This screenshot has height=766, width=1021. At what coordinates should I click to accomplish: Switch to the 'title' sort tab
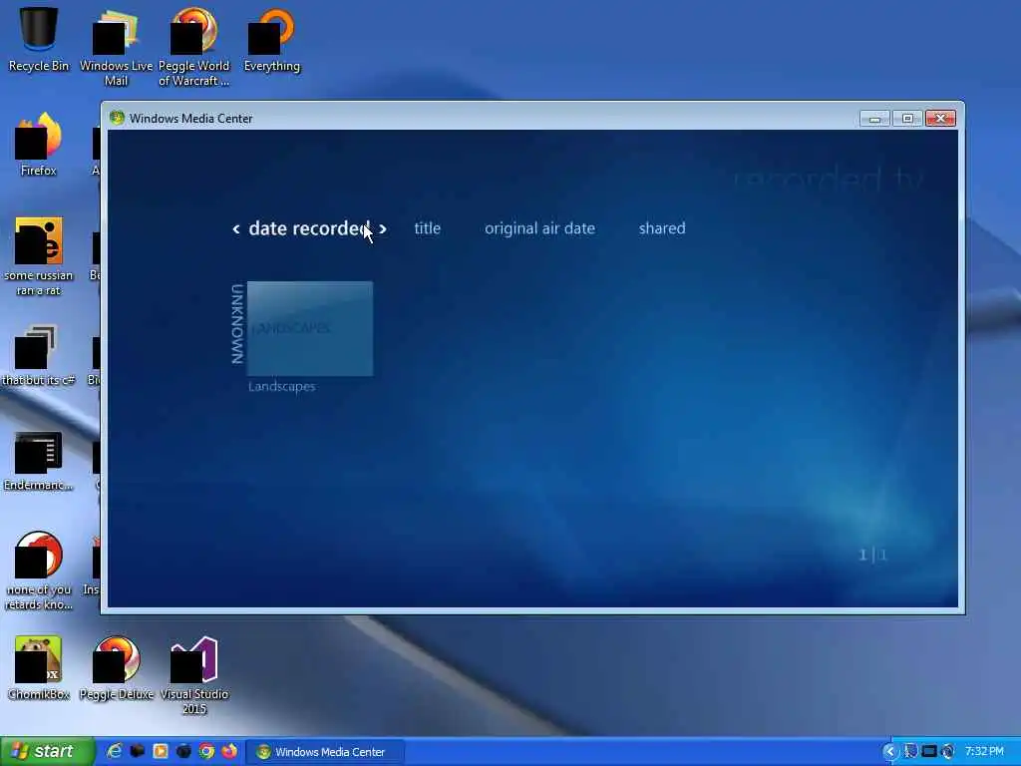click(x=427, y=228)
